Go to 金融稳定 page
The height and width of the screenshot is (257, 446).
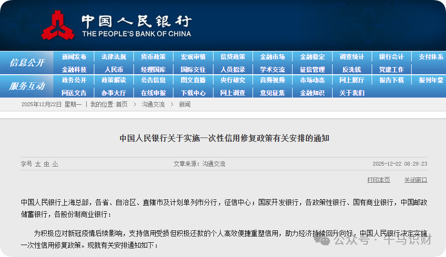[x=312, y=57]
